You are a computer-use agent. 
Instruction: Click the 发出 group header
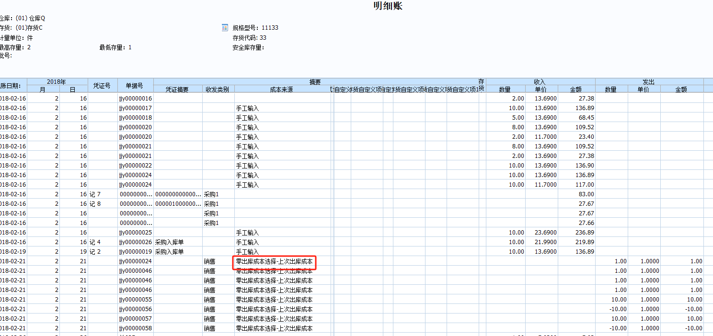649,82
